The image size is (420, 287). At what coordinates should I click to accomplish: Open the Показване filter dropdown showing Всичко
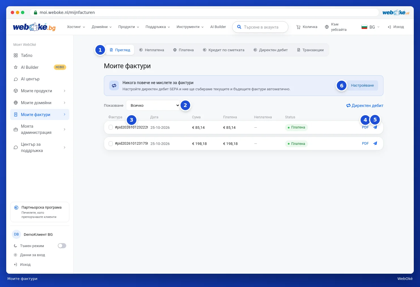click(153, 105)
